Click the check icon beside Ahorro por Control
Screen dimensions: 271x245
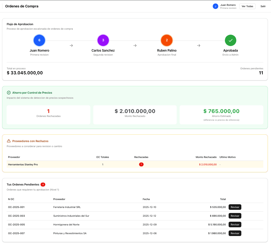(9, 93)
